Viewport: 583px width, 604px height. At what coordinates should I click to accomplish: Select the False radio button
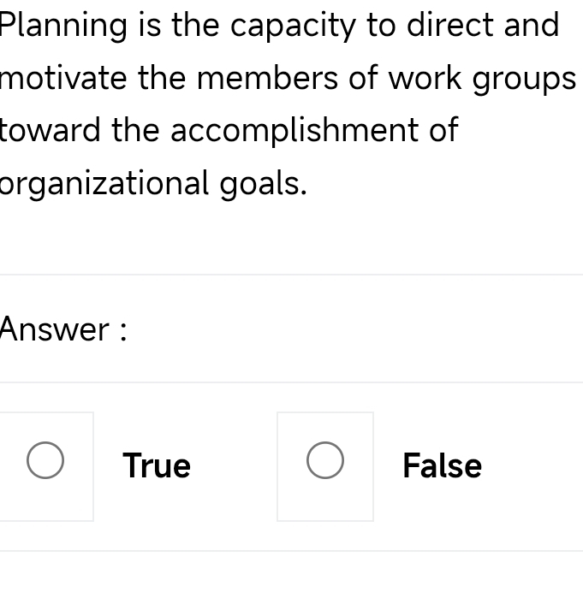click(325, 461)
